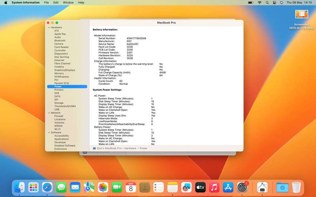Open Apple TV app in dock
Image resolution: width=316 pixels, height=197 pixels.
200,187
